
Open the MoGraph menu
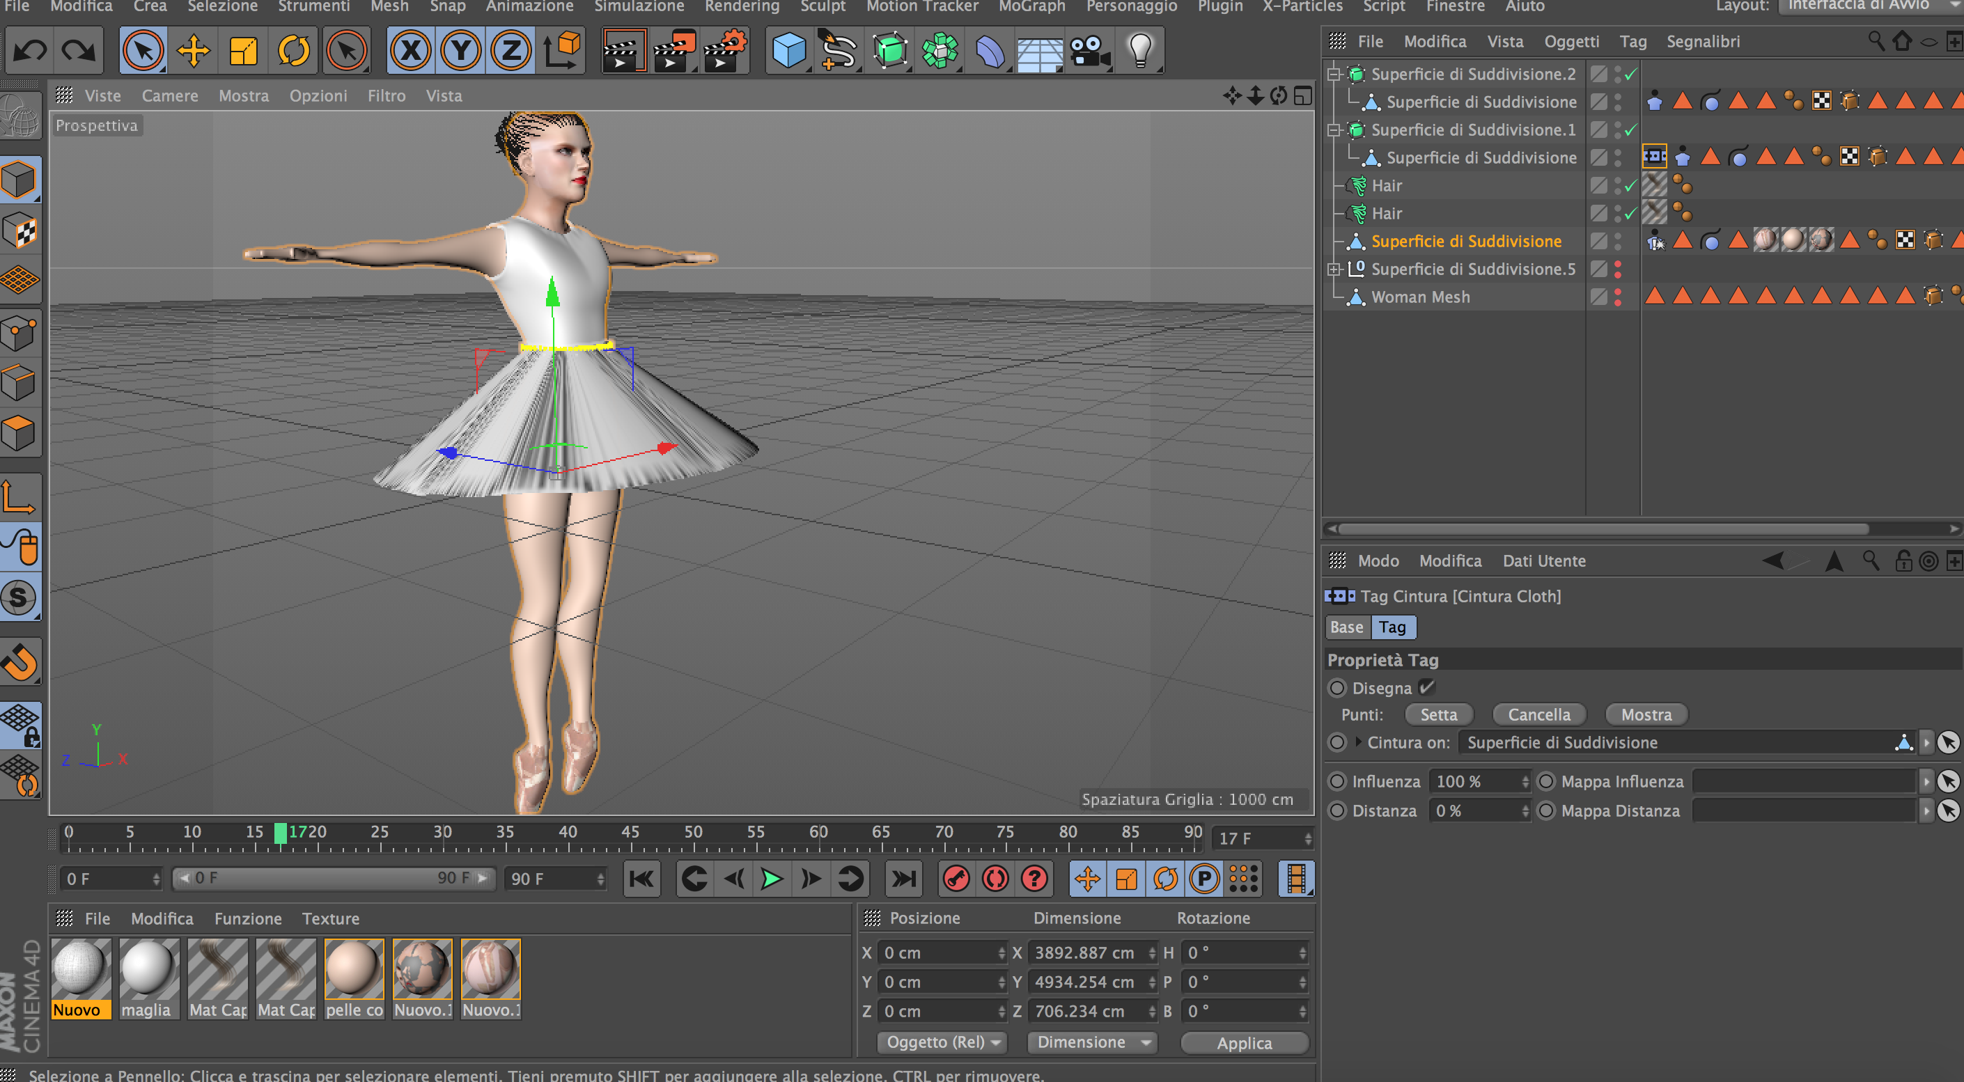tap(1031, 7)
